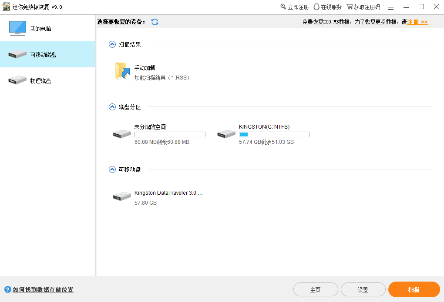Collapse the 扫描结果 section

[x=112, y=44]
